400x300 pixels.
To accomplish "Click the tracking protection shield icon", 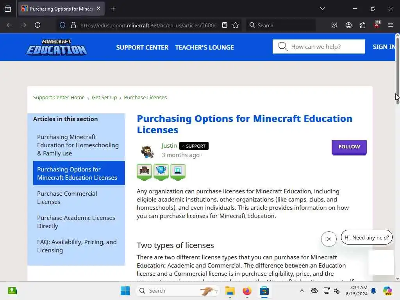I will (62, 25).
